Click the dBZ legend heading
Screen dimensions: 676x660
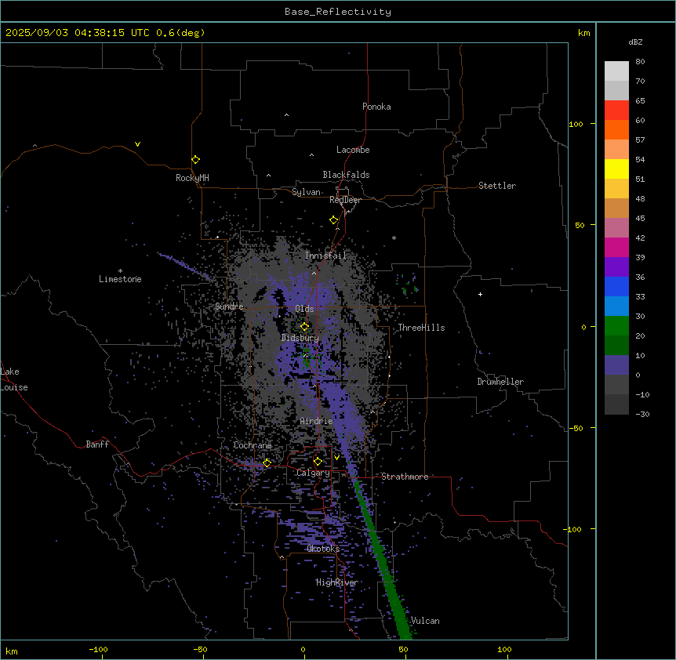pos(635,42)
